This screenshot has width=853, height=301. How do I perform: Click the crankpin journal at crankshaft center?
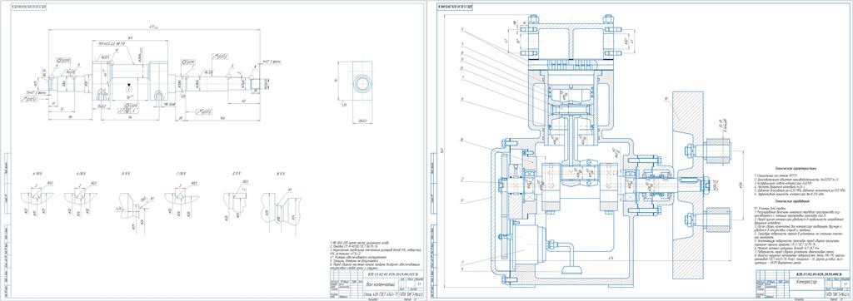click(x=129, y=71)
